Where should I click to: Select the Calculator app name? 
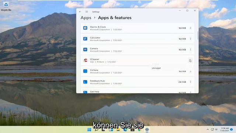tap(95, 38)
